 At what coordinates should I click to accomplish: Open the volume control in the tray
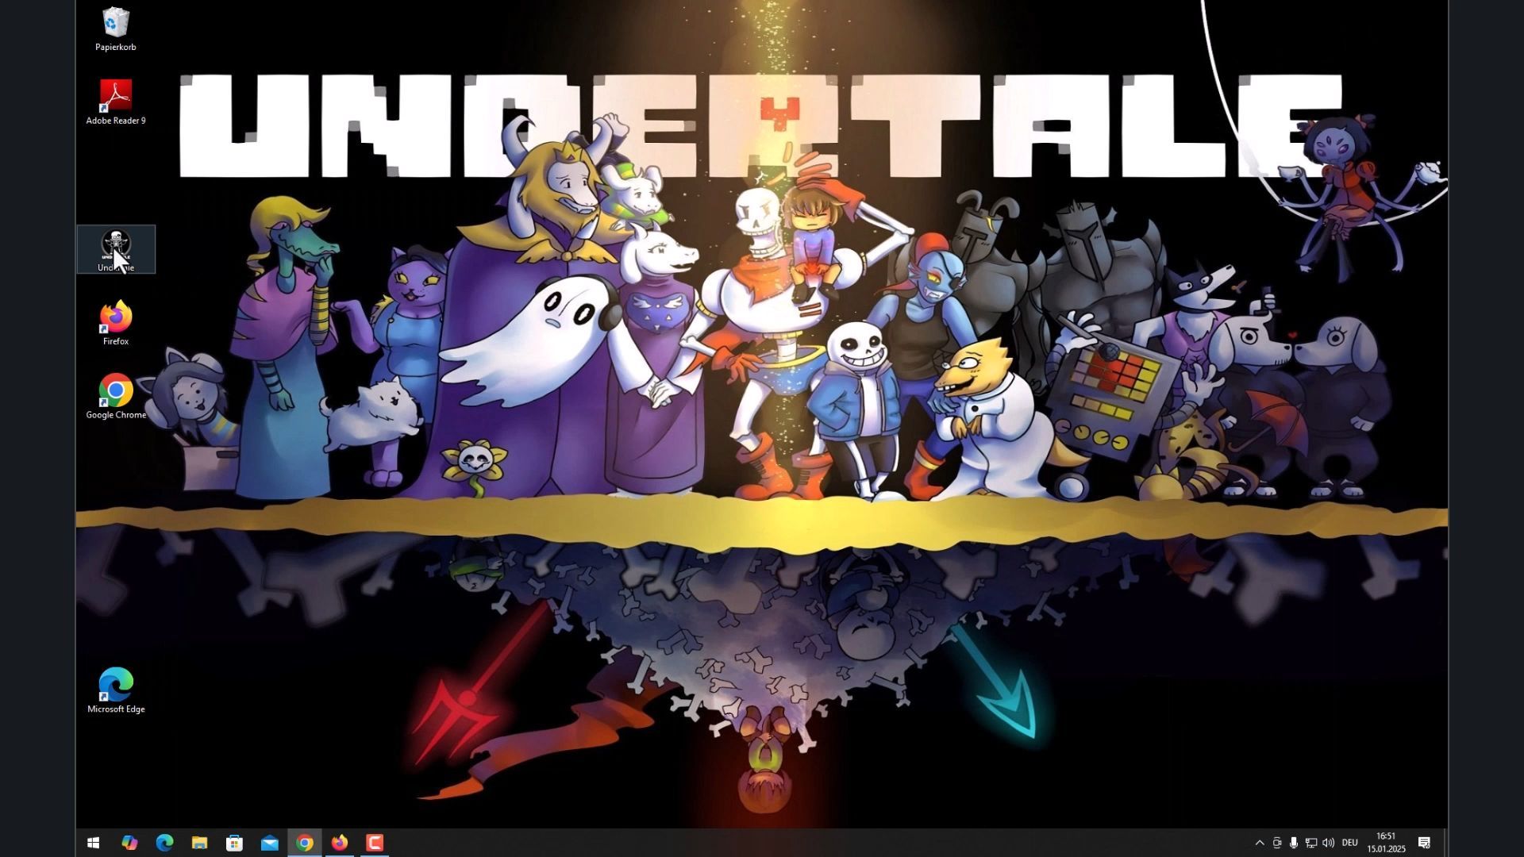pyautogui.click(x=1329, y=843)
